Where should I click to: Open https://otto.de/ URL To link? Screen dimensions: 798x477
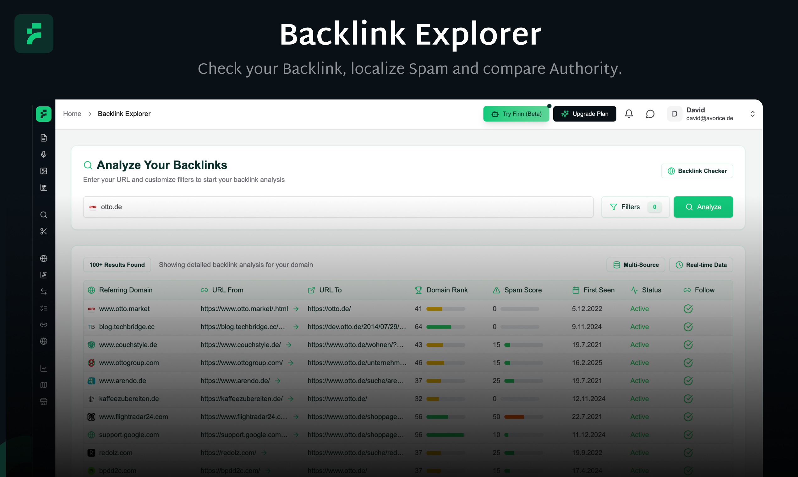[329, 309]
